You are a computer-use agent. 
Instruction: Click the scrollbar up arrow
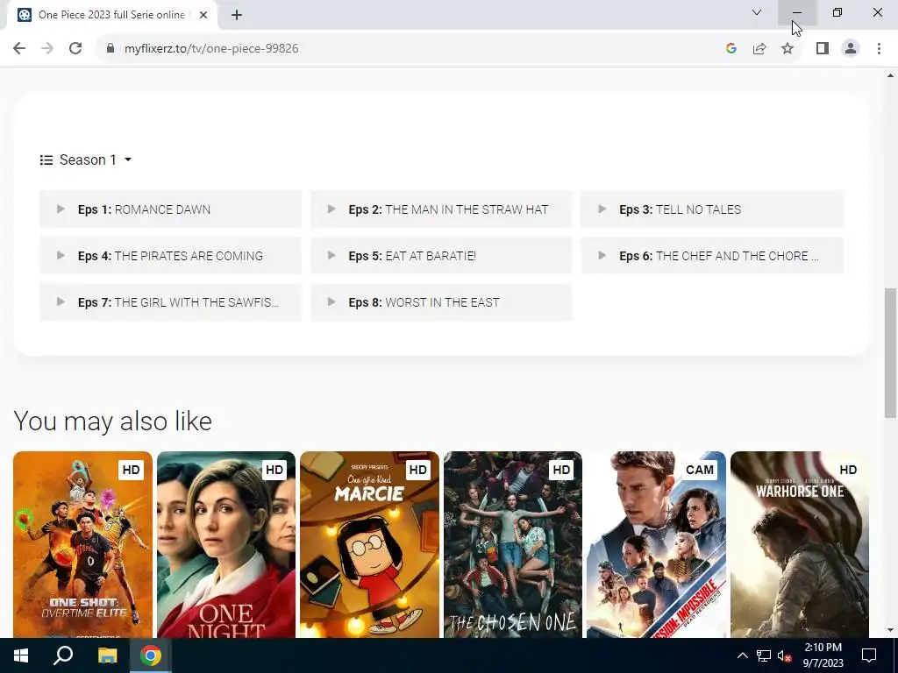point(890,75)
